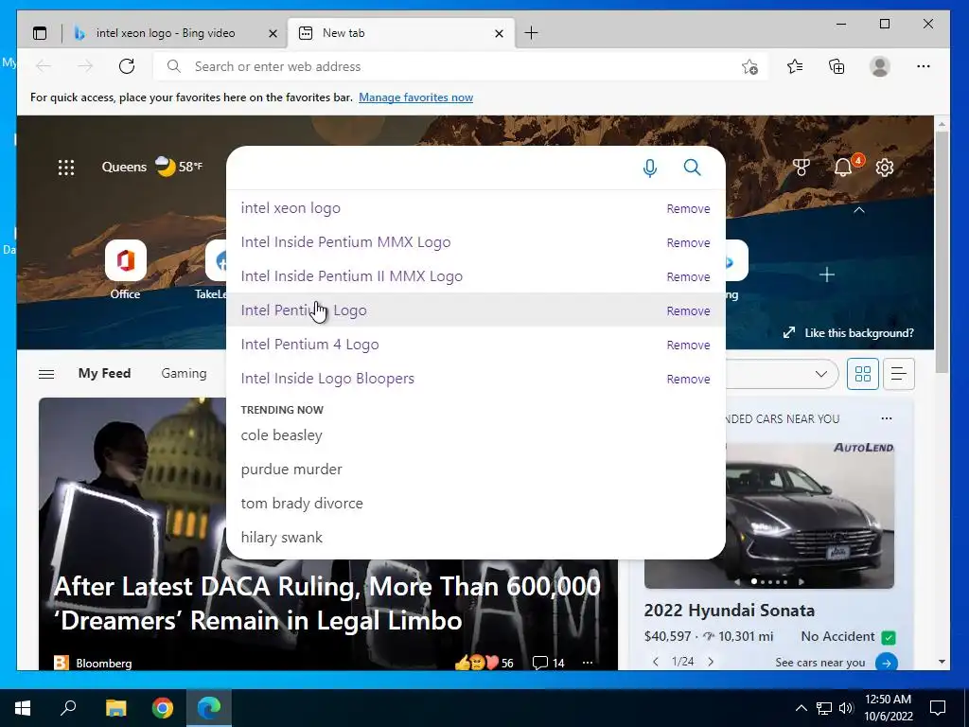Open the Favorites list icon
This screenshot has width=969, height=727.
click(795, 66)
